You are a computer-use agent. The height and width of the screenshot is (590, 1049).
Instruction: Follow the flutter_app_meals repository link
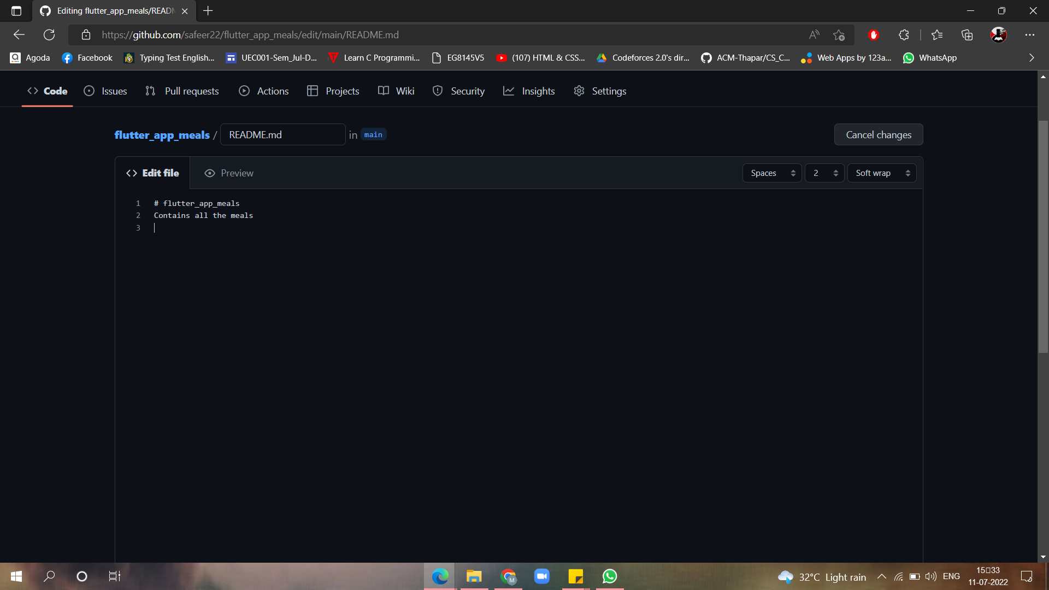coord(162,135)
